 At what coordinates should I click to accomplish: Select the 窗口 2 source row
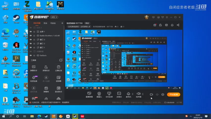tap(46, 44)
